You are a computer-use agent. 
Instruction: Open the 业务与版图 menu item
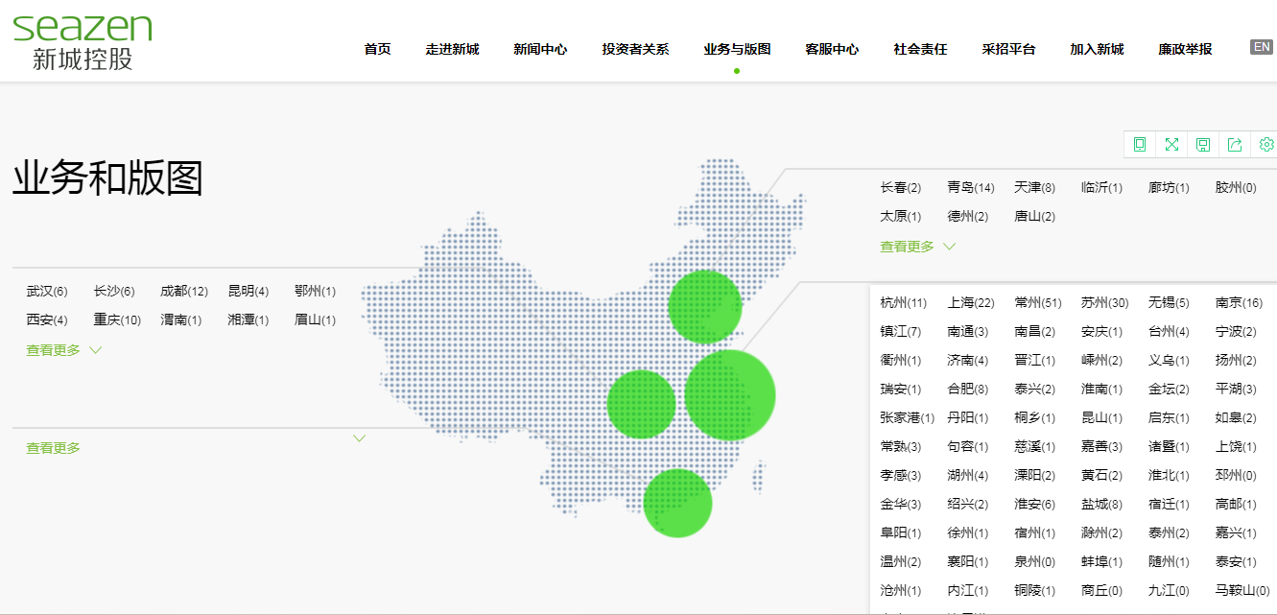click(x=736, y=49)
